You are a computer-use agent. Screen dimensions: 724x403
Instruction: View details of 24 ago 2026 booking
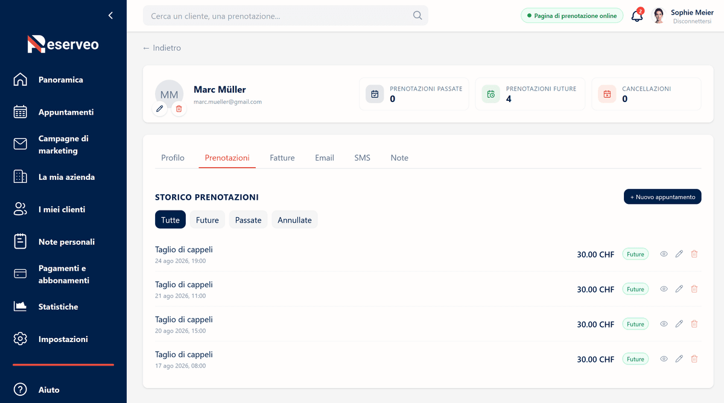coord(664,254)
